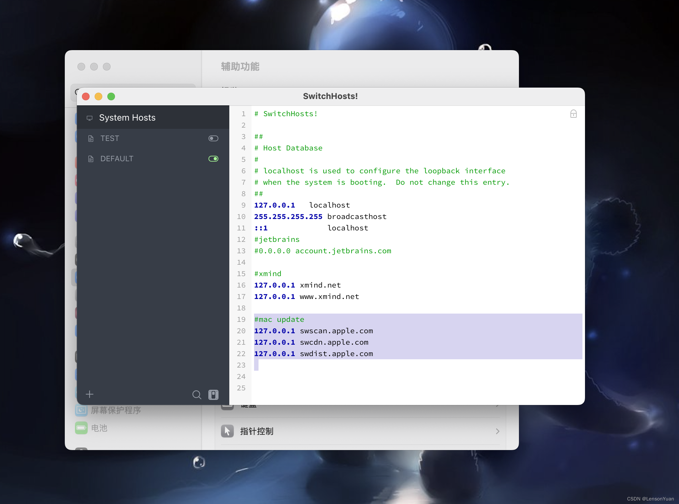
Task: Click the file icon next to TEST
Action: pyautogui.click(x=91, y=139)
